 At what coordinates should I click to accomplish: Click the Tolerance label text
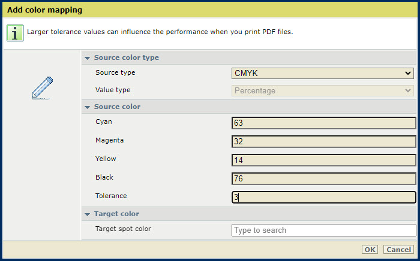[x=111, y=196]
